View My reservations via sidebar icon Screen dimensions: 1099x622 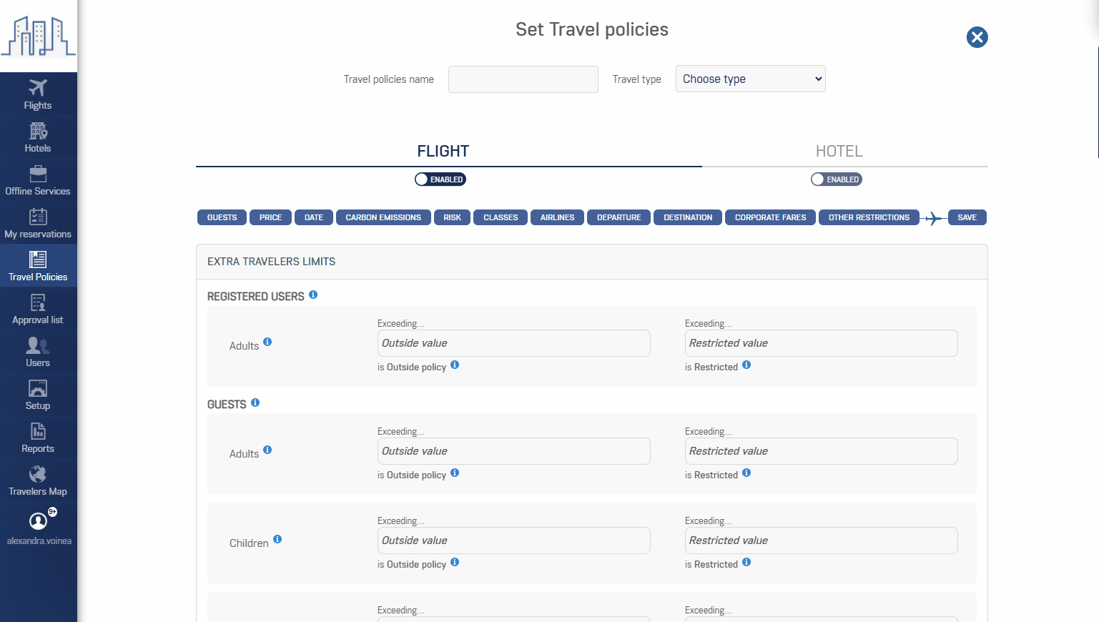click(38, 223)
